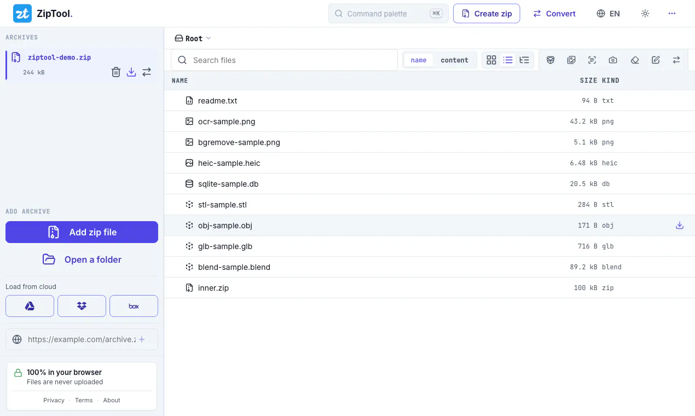Click the globe icon beside URL field

pyautogui.click(x=17, y=339)
